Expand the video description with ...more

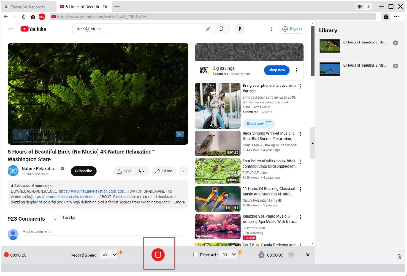[179, 202]
